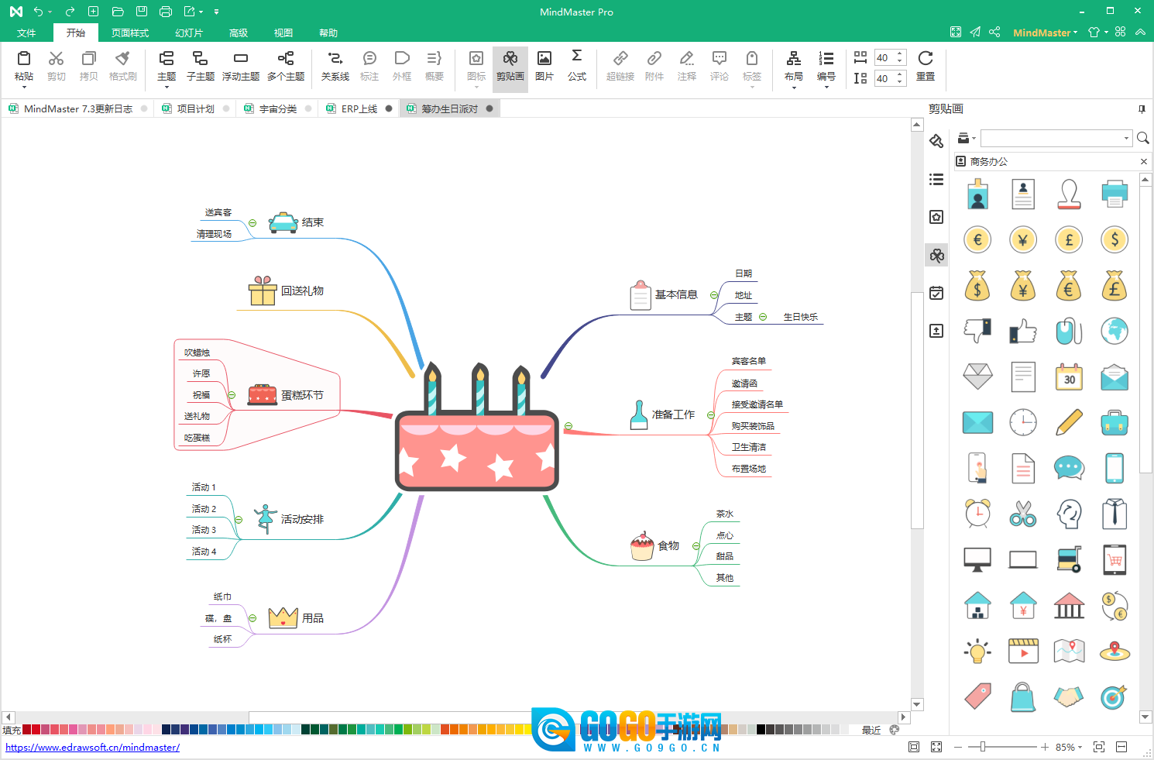Collapse the 食物 branch

(x=696, y=546)
